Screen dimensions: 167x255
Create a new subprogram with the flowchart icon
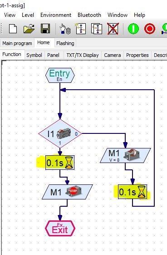(x=81, y=29)
